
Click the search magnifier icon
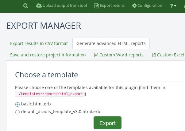(x=26, y=6)
